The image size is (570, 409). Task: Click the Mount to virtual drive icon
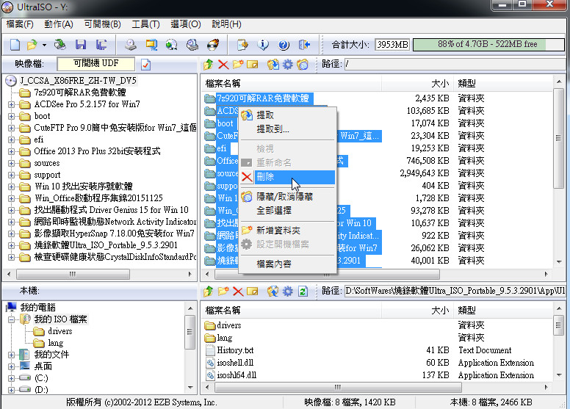coord(192,45)
